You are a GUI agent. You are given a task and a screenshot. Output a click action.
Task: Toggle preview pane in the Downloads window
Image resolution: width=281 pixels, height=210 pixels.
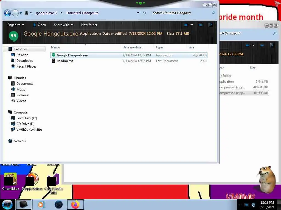[x=262, y=45]
